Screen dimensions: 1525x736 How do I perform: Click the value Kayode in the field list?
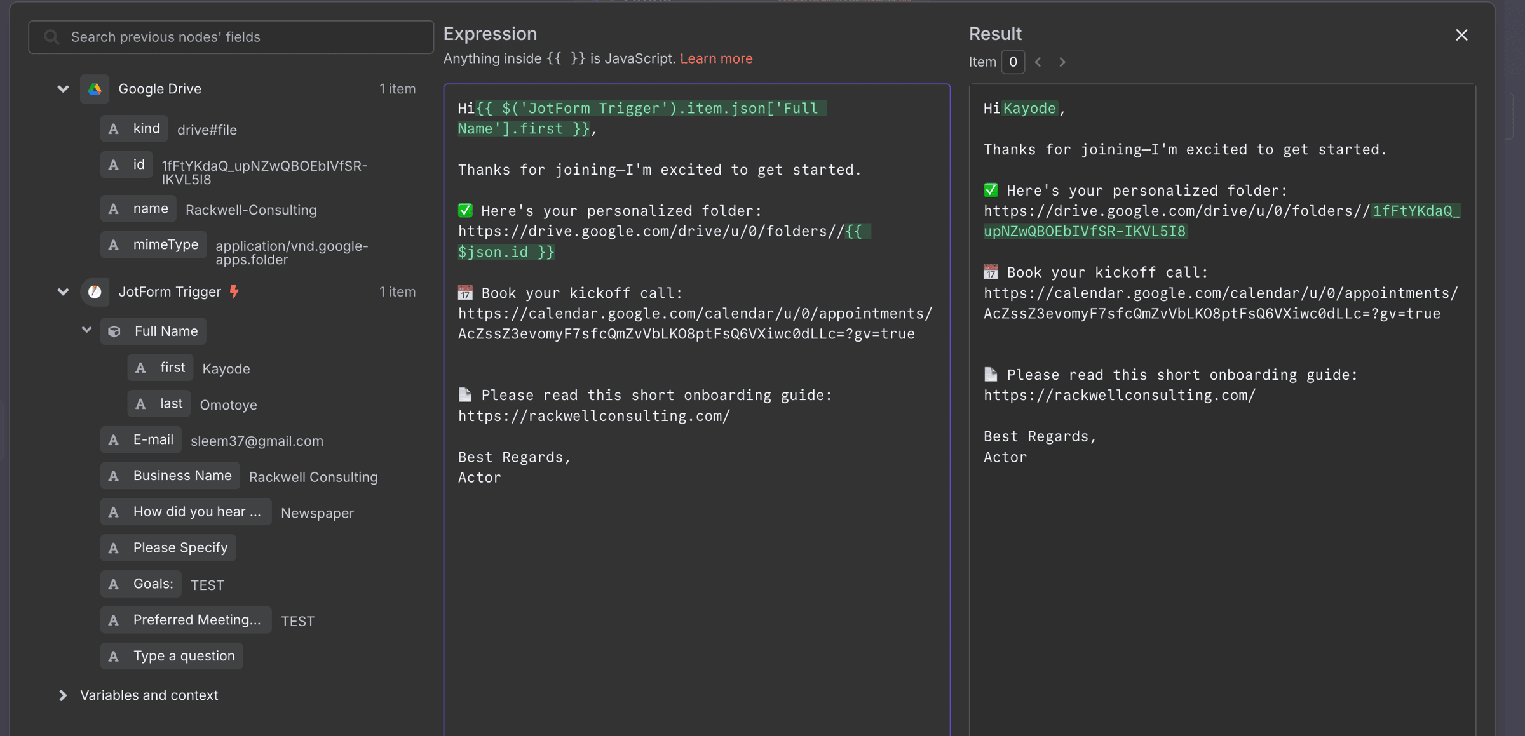click(x=226, y=369)
